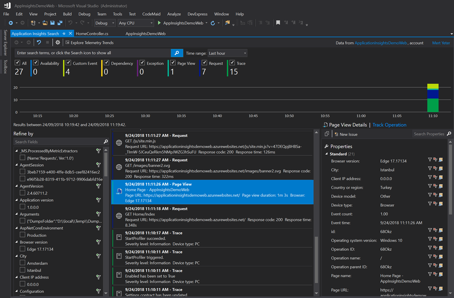This screenshot has height=298, width=454.
Task: Click the filter icon beside AgentSession
Action: click(x=98, y=165)
